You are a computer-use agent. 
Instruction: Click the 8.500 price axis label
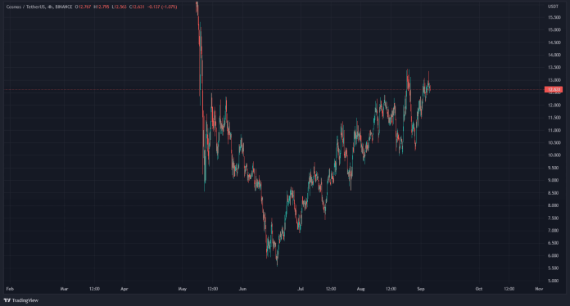click(x=554, y=193)
